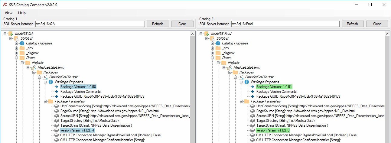Click Packages folder icon in right tree

[x=235, y=72]
